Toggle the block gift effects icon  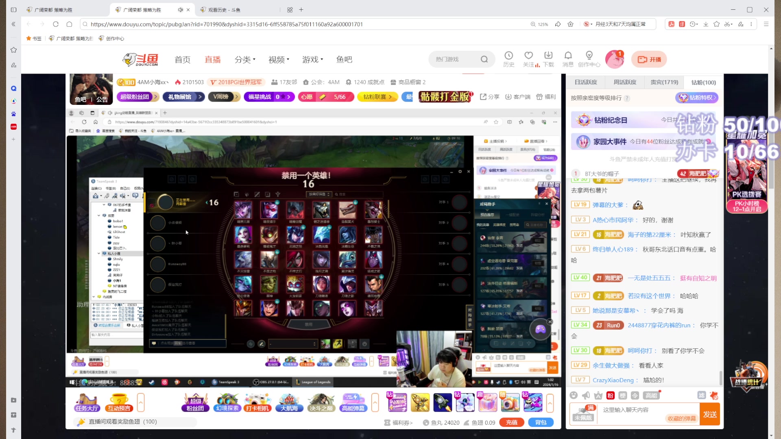(x=714, y=395)
